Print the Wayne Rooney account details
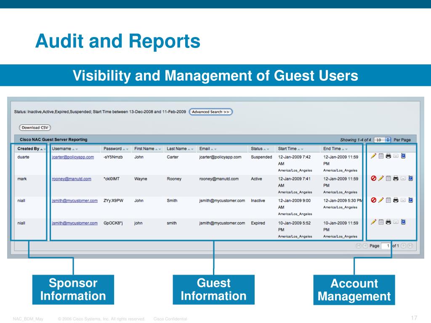 click(x=396, y=178)
